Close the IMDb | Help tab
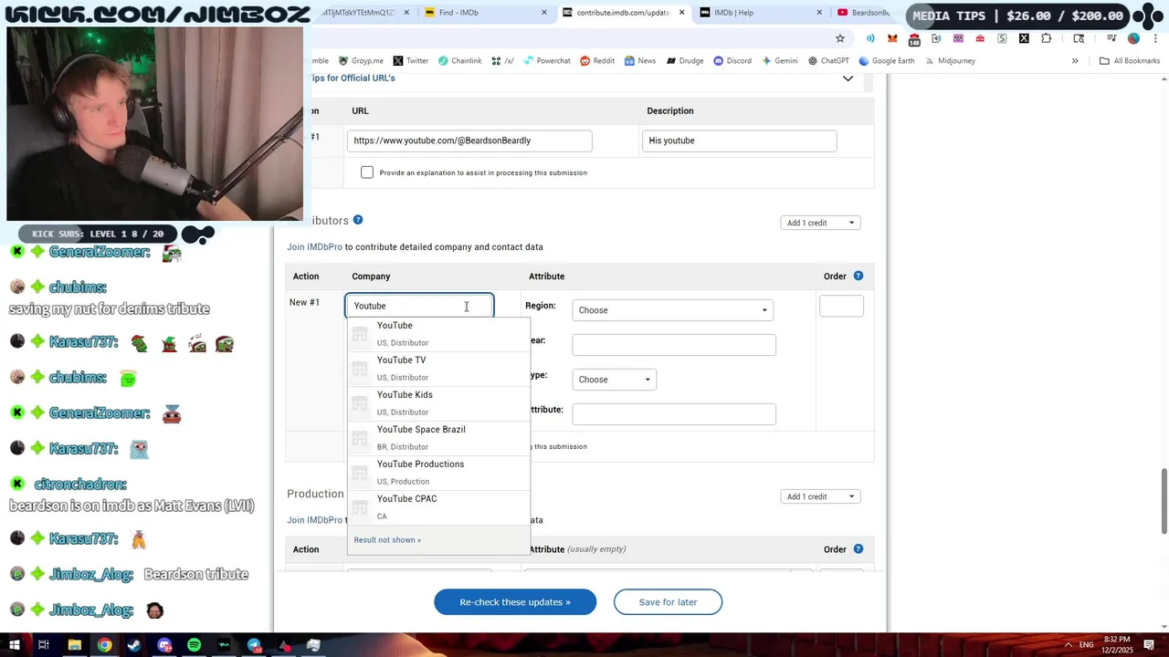1169x657 pixels. [819, 13]
